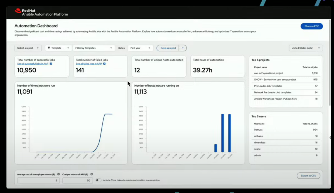
Task: Open the United States dollar currency dropdown
Action: [x=306, y=48]
